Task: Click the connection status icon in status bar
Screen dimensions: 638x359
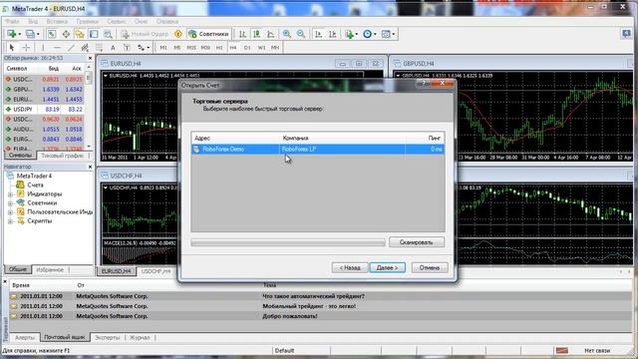Action: (562, 350)
